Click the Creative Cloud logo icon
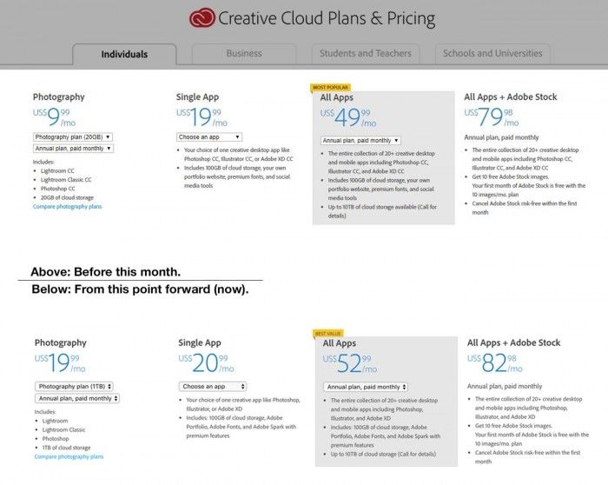608x485 pixels. click(x=202, y=18)
